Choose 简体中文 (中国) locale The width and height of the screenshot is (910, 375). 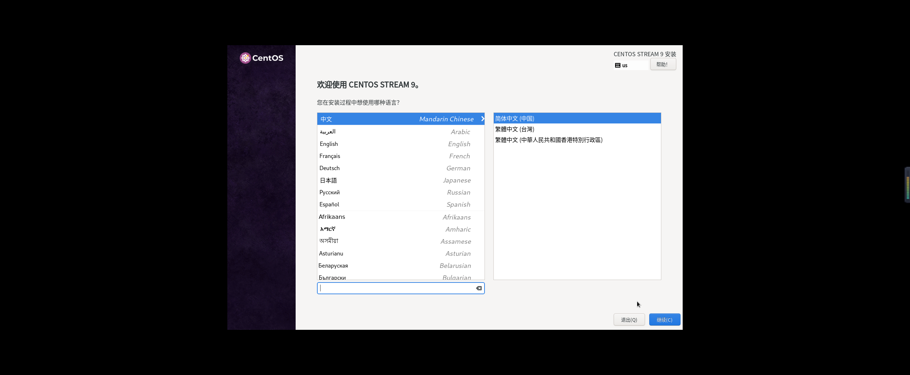(x=577, y=118)
